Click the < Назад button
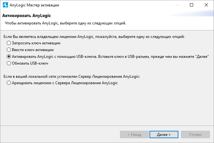The image size is (214, 143). click(x=134, y=135)
